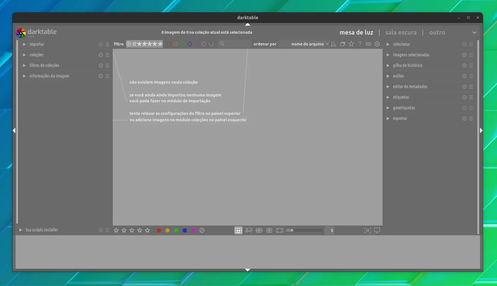Toggle sort order direction icon

click(334, 44)
